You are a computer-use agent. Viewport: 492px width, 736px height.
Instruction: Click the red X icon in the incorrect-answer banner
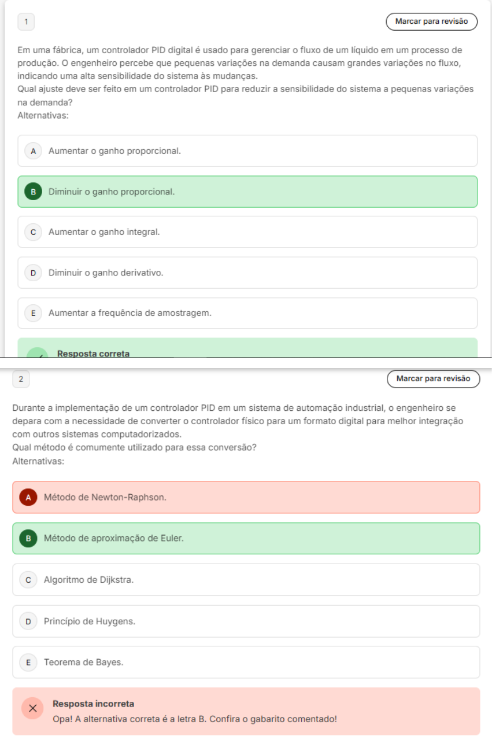[x=32, y=708]
